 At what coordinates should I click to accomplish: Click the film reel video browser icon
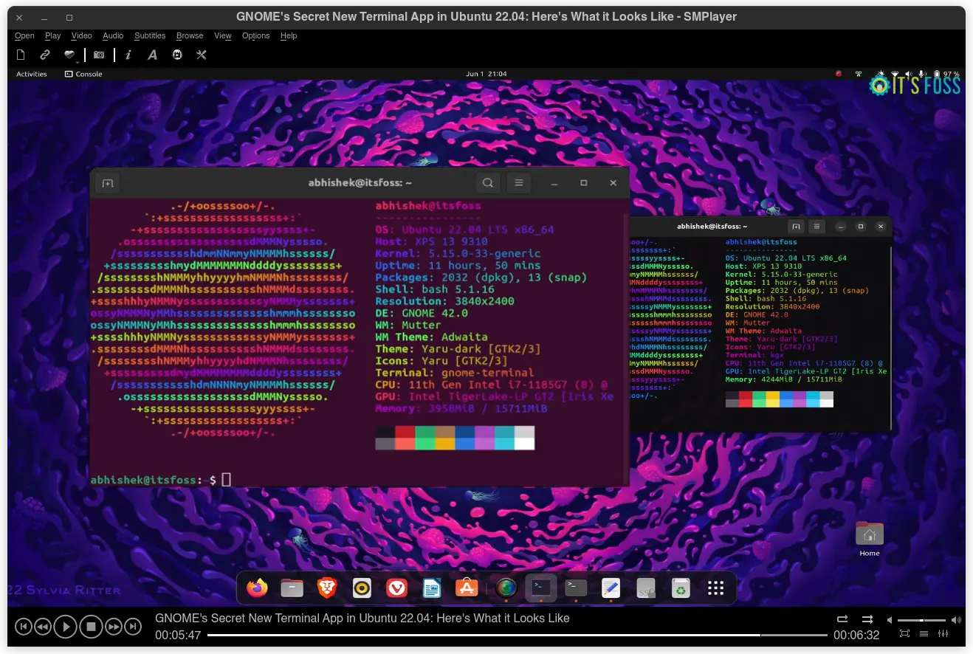pyautogui.click(x=177, y=55)
